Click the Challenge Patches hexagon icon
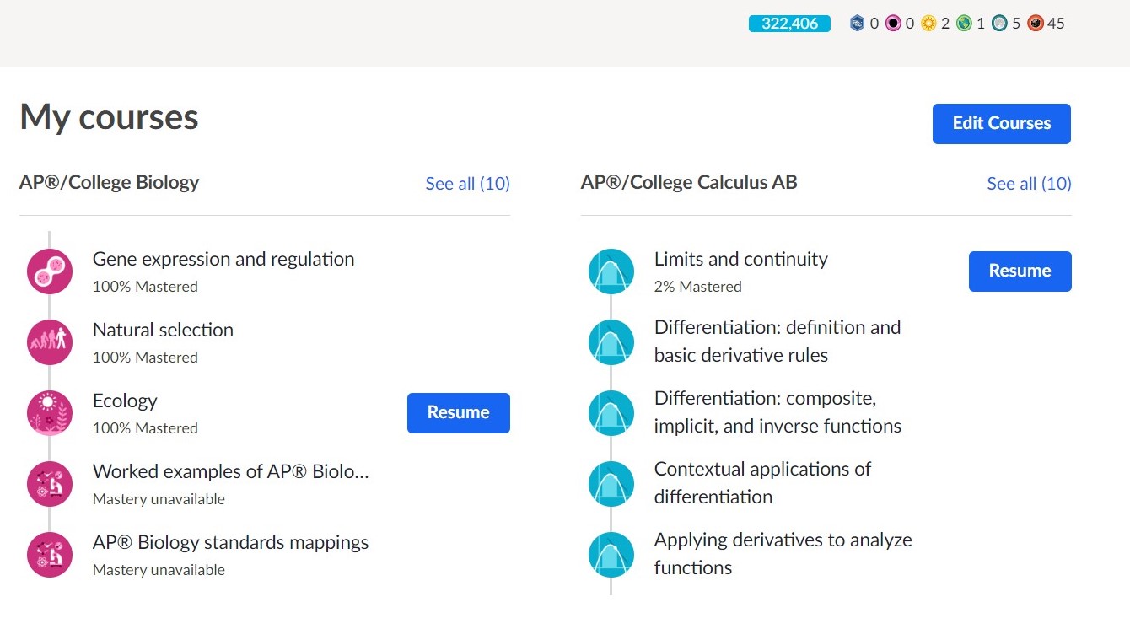 click(x=857, y=23)
